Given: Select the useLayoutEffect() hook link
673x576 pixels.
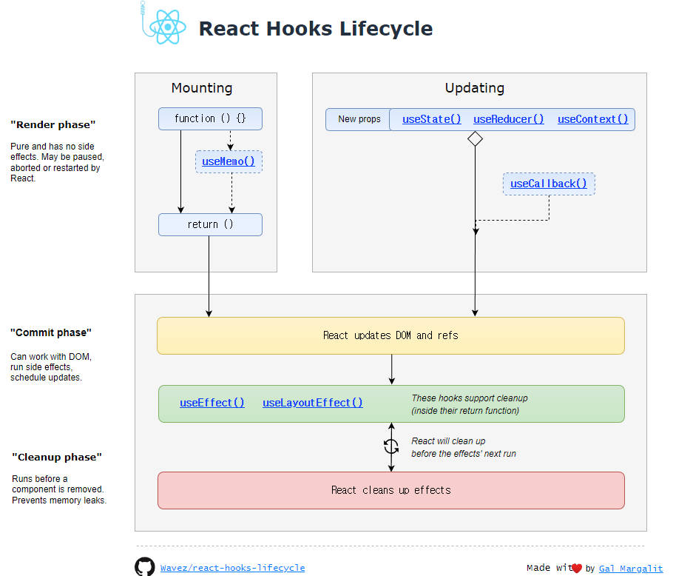Looking at the screenshot, I should coord(312,403).
